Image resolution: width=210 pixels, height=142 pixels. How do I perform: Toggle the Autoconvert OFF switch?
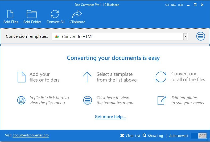tap(199, 136)
